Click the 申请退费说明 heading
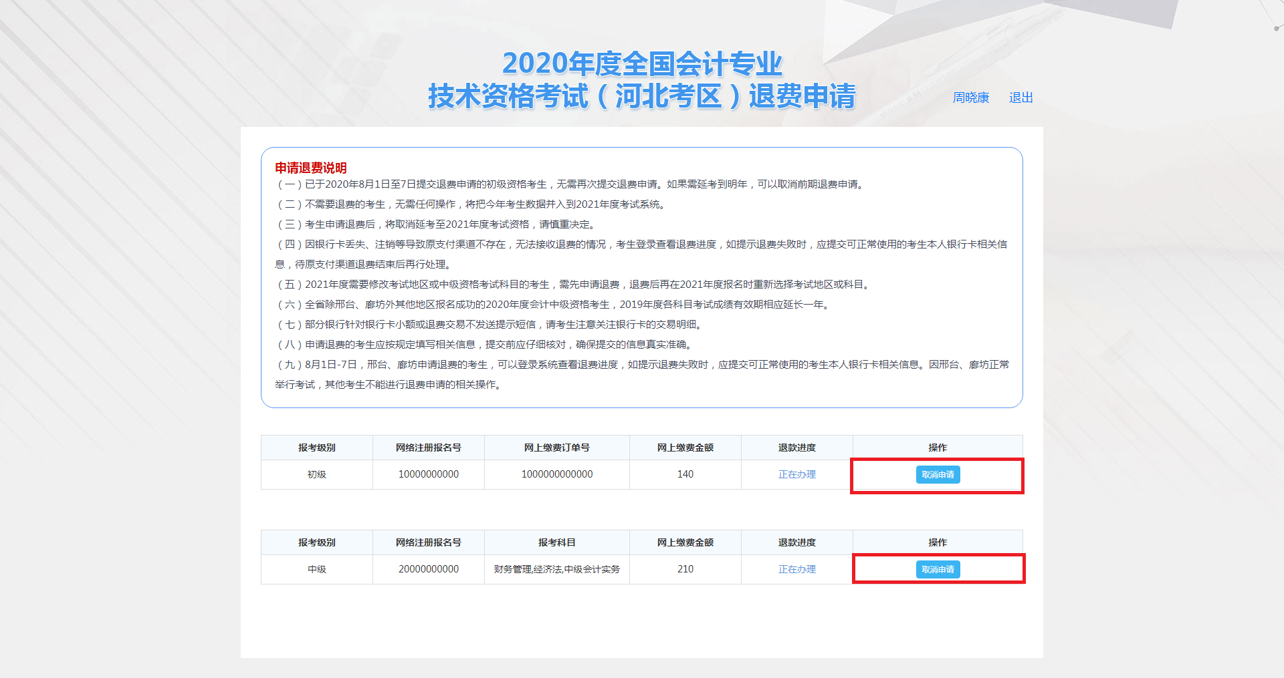Image resolution: width=1284 pixels, height=678 pixels. point(311,168)
